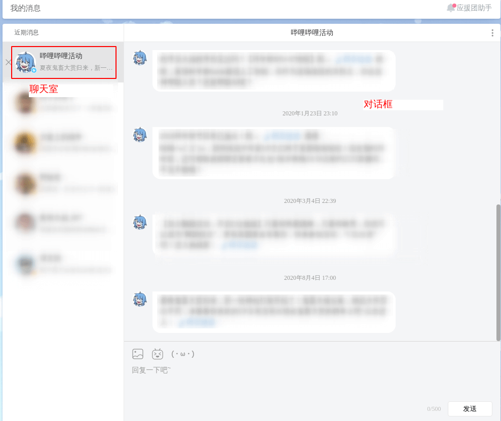
Task: Click the chat history vertical scrollbar
Action: pyautogui.click(x=498, y=272)
